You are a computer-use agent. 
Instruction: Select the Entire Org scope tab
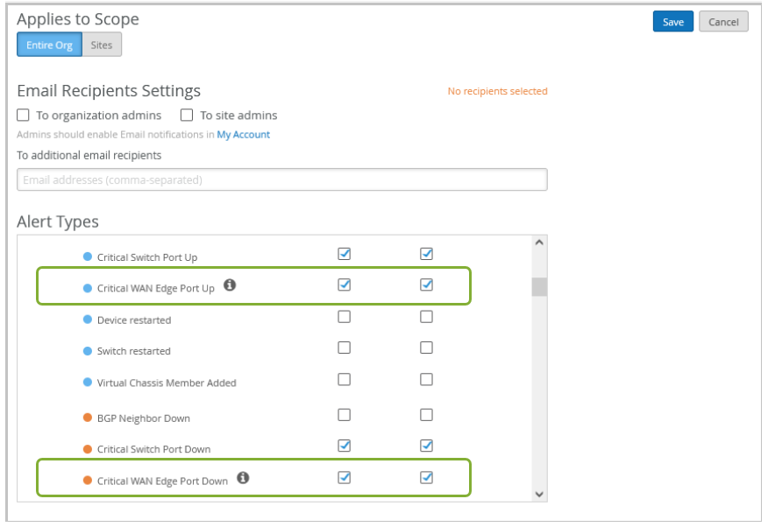pyautogui.click(x=49, y=45)
